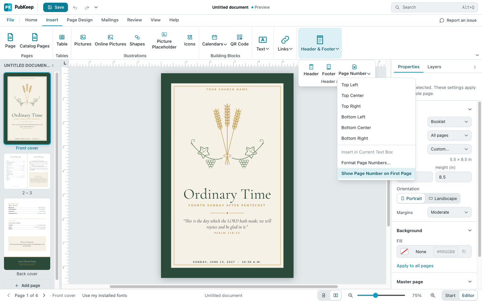Screen dimensions: 482x301
Task: Click the zoom slider handle
Action: [x=376, y=295]
